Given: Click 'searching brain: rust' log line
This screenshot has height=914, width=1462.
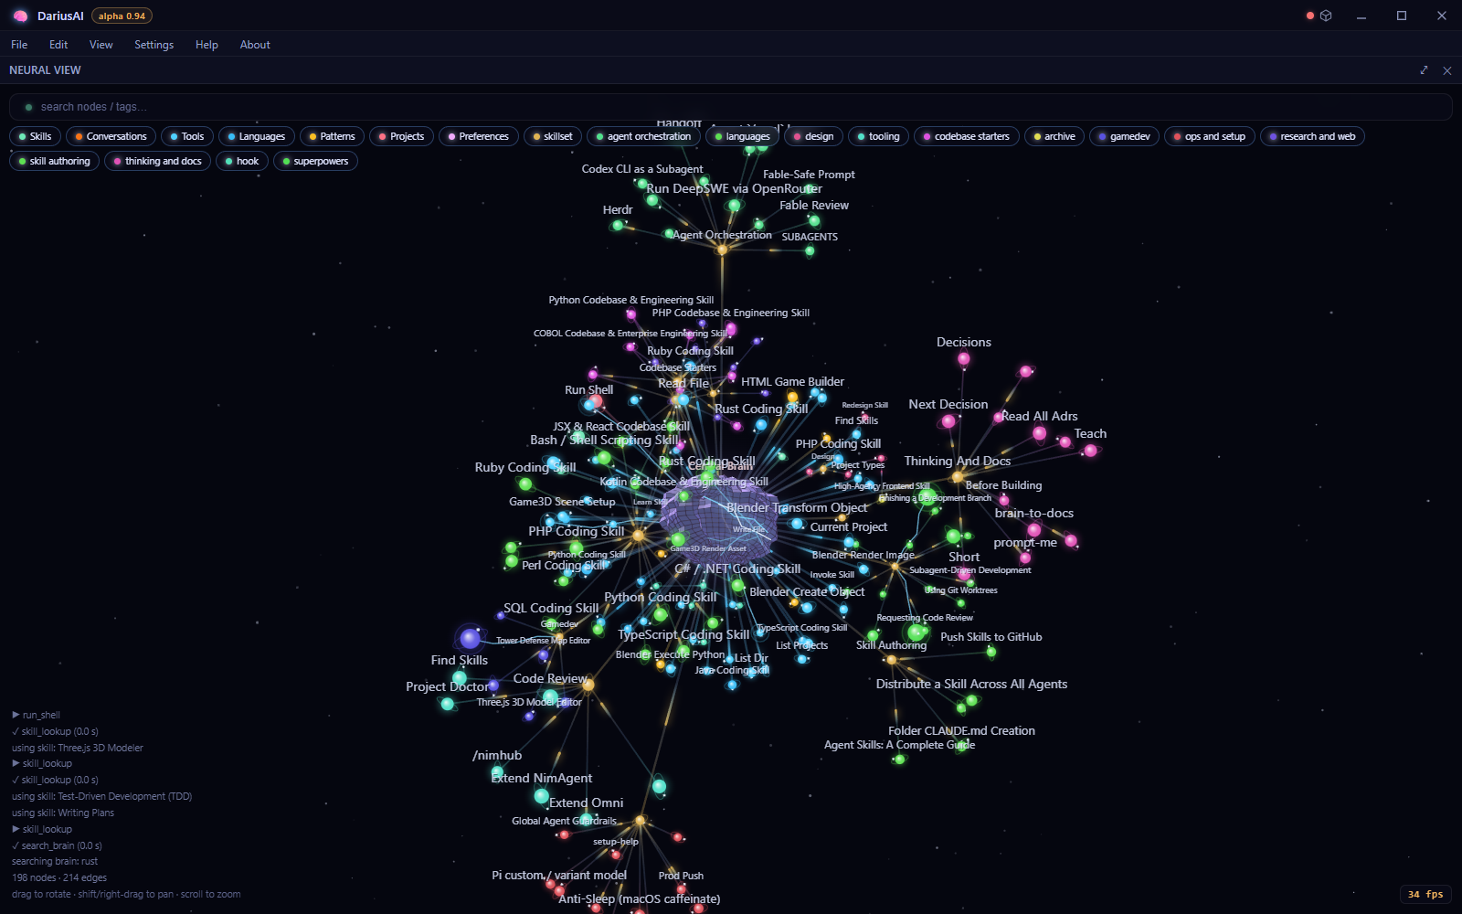Looking at the screenshot, I should [55, 861].
